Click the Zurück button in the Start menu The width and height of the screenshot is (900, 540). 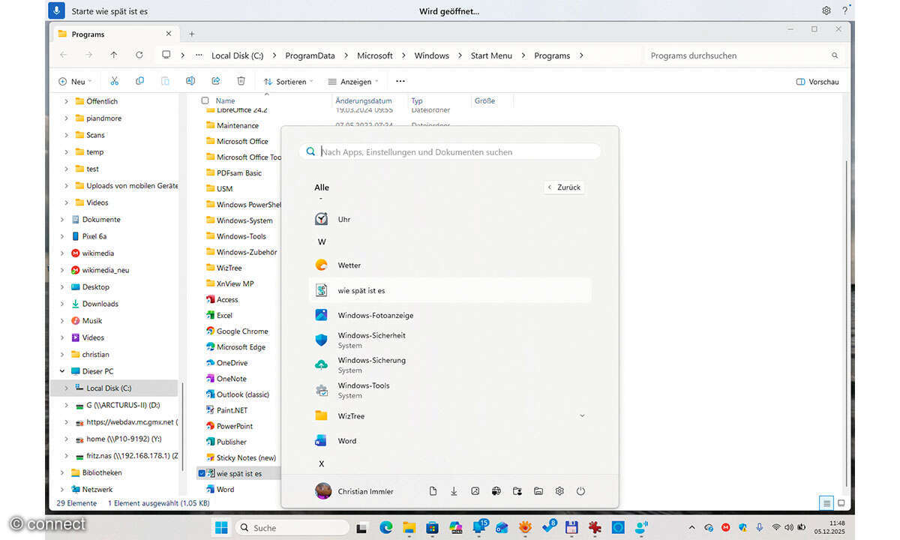pos(562,187)
